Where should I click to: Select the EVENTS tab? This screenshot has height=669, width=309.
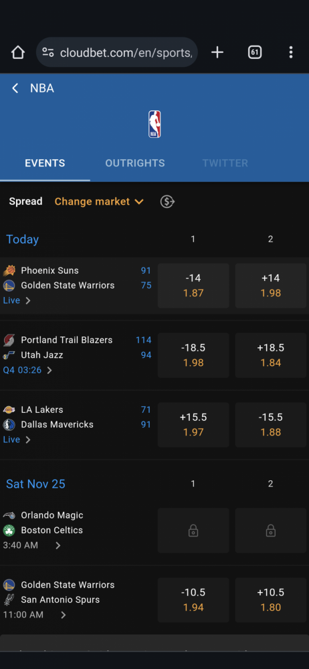(45, 163)
